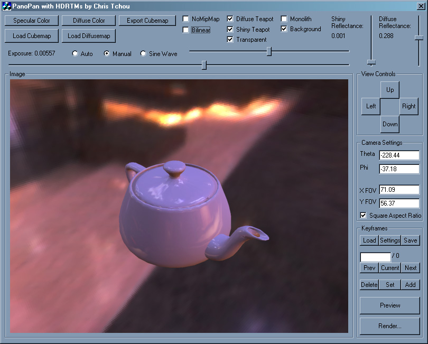Toggle the Bilinear checkbox
The width and height of the screenshot is (428, 344).
(x=186, y=30)
